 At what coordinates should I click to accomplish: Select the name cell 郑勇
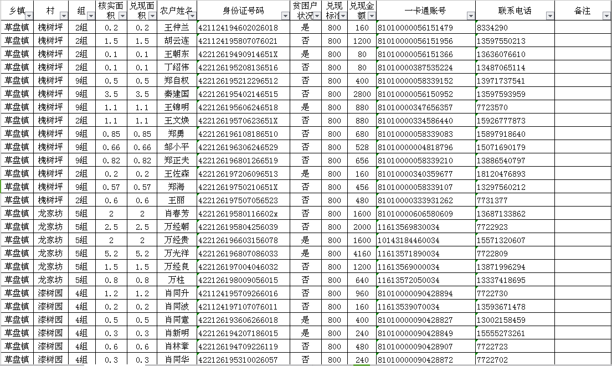point(176,134)
